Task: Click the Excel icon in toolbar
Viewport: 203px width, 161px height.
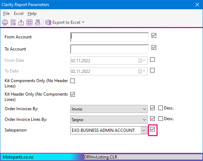Action: pos(48,22)
